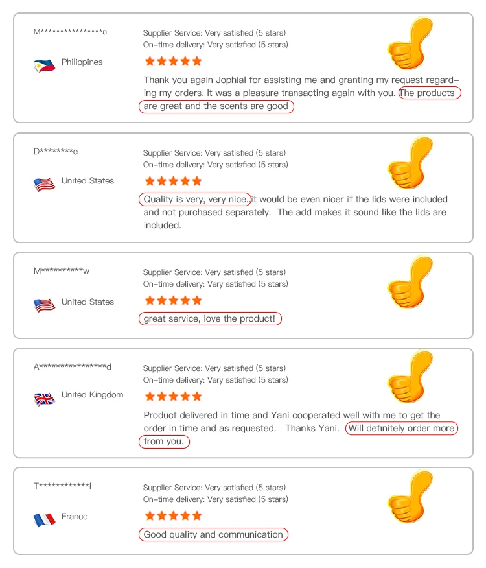Click circled 'Good quality and communication' text
This screenshot has width=486, height=568.
point(213,534)
